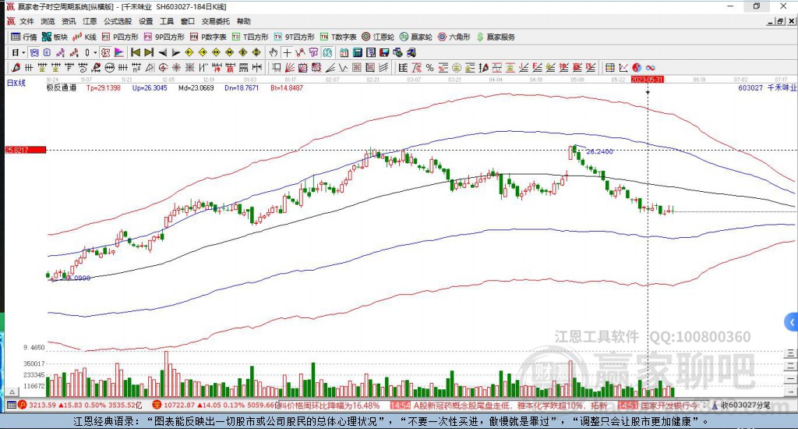Click the Tp=29.1398 indicator value
The image size is (798, 429).
click(104, 87)
